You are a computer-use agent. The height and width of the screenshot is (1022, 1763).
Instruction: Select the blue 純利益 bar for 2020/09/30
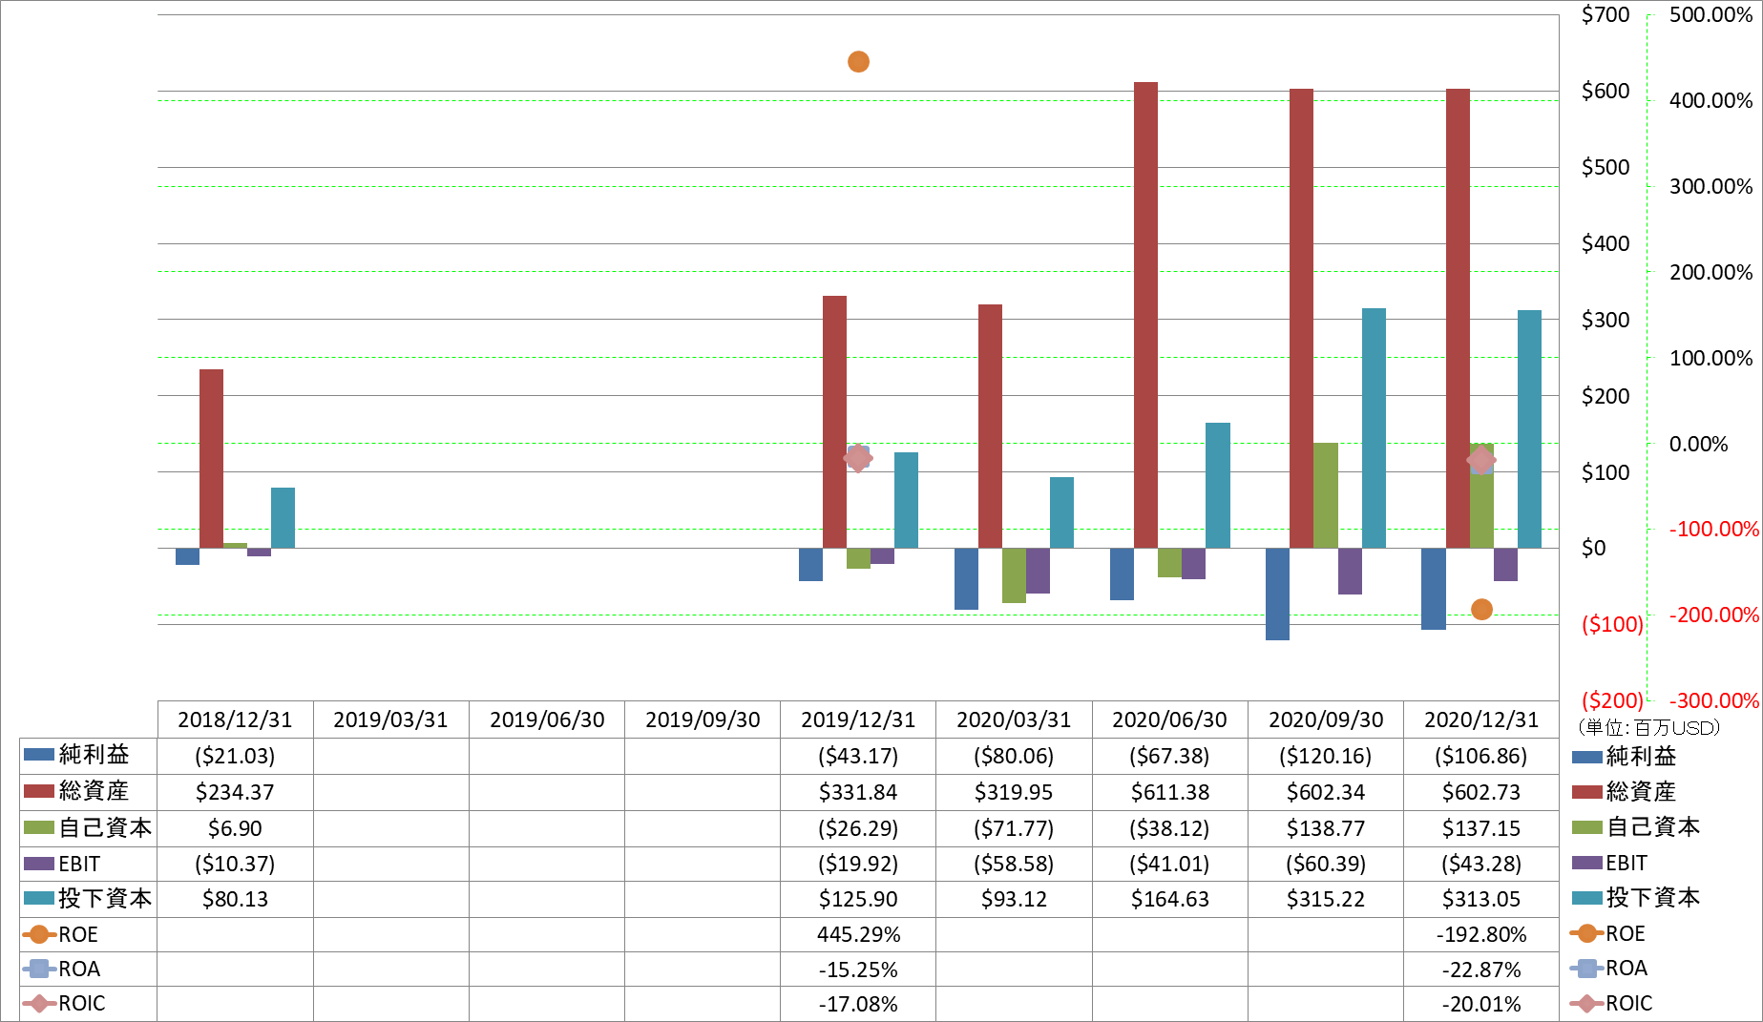pos(1277,594)
